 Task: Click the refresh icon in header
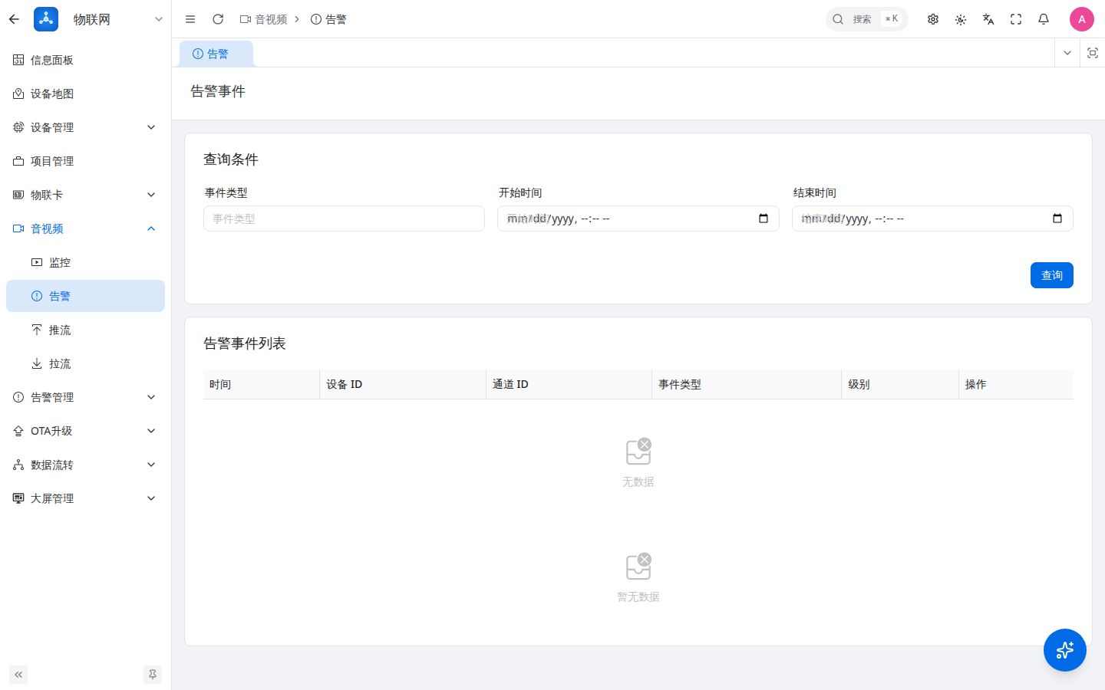pyautogui.click(x=218, y=19)
